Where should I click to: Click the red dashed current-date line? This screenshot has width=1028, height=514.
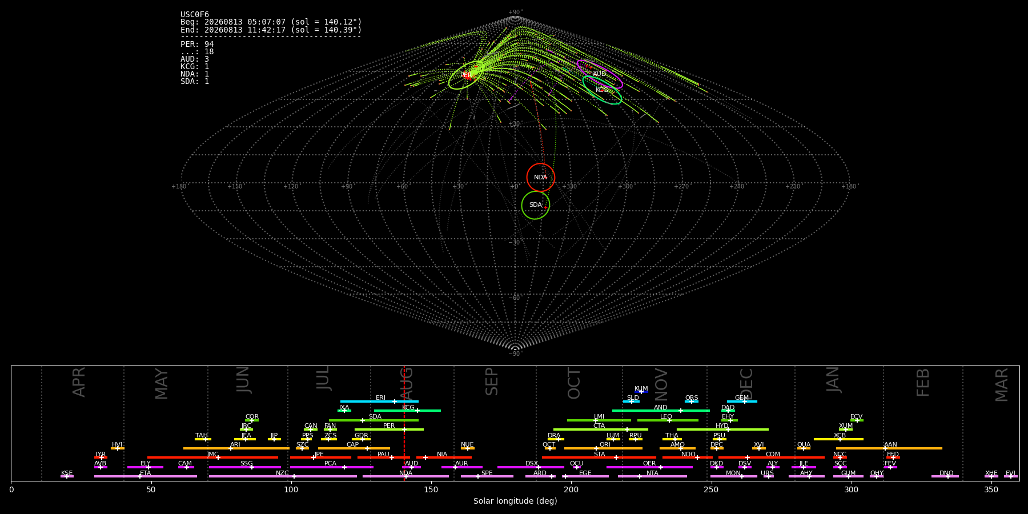click(404, 423)
